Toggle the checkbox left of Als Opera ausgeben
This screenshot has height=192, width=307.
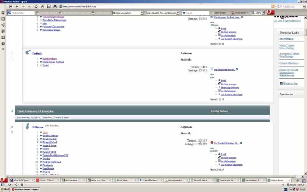pyautogui.click(x=93, y=13)
